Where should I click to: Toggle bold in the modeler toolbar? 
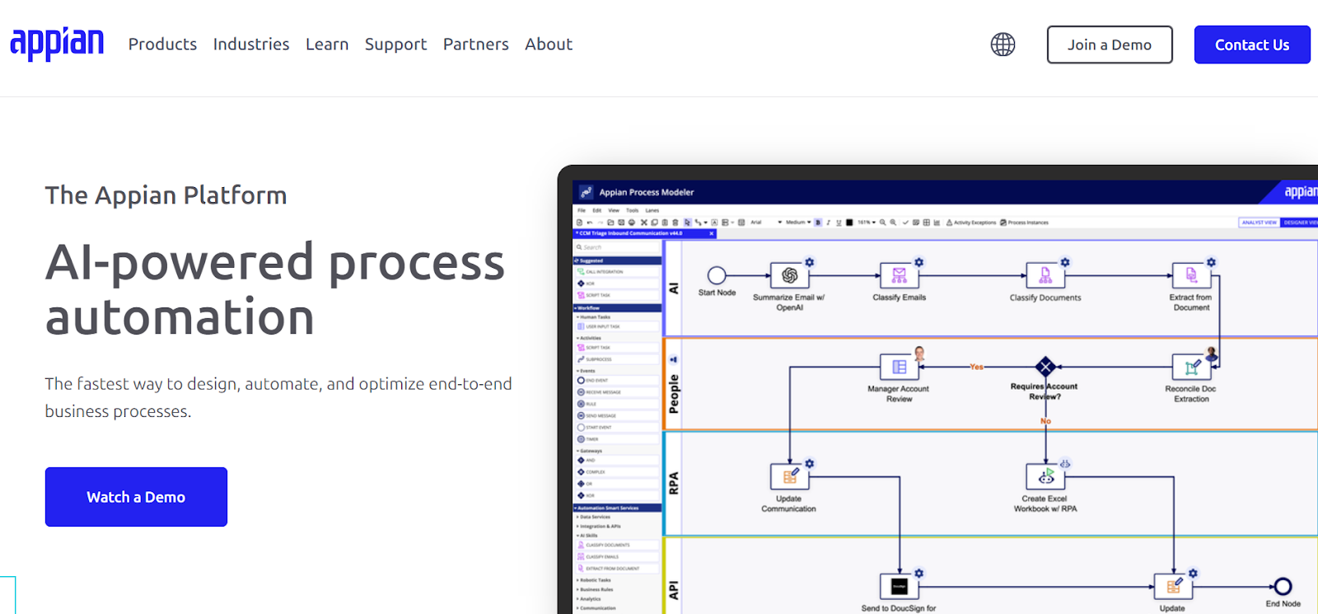tap(818, 223)
